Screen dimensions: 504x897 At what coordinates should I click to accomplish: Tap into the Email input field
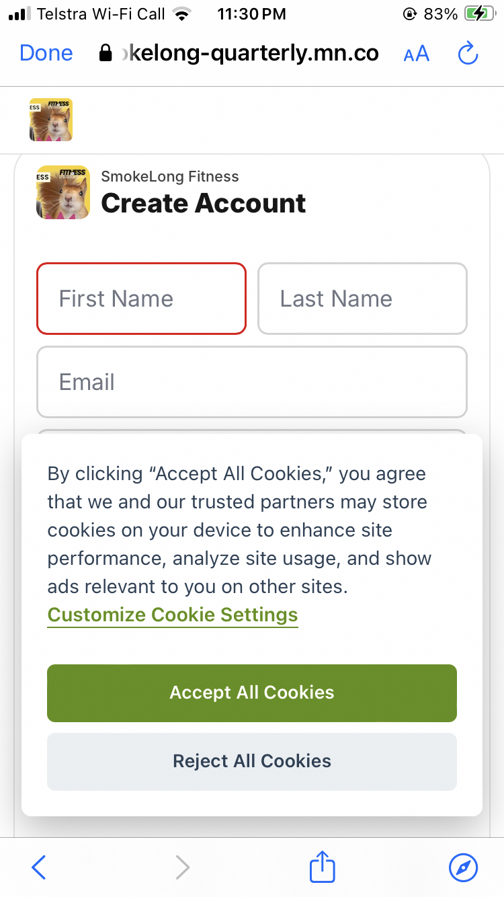251,382
